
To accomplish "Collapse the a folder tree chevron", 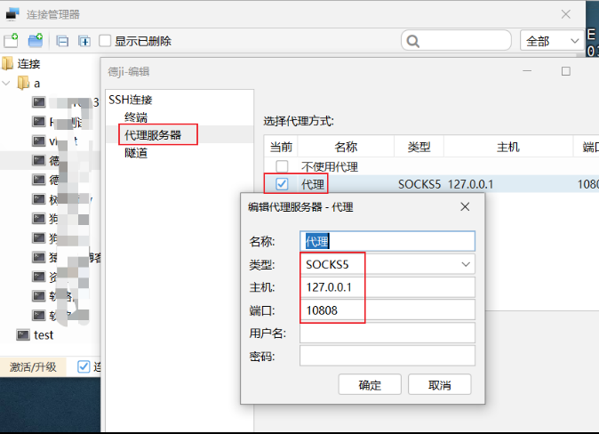I will click(7, 83).
